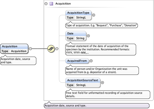Collapse the Acquisition complex type container

(46, 4)
